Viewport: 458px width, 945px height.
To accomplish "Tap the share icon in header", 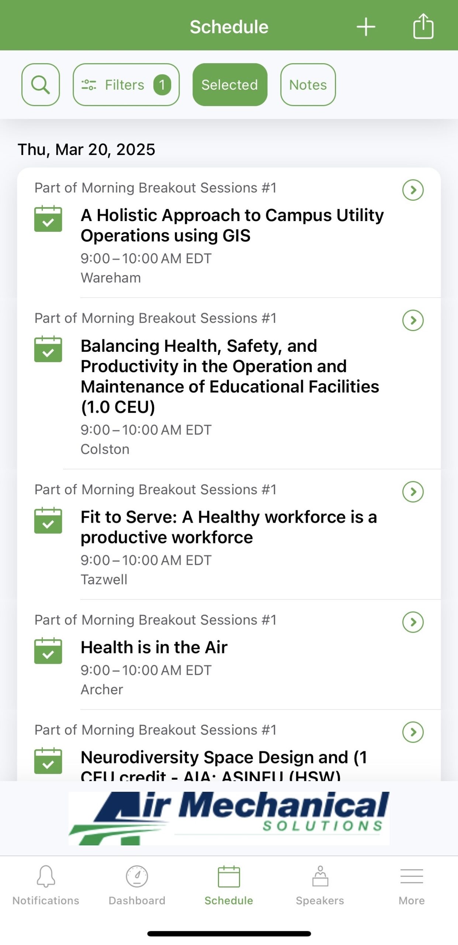I will coord(423,26).
